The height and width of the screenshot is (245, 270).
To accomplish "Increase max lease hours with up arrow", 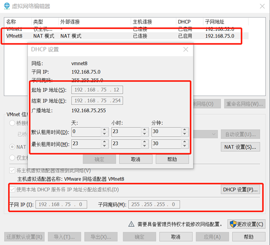I will (145, 142).
